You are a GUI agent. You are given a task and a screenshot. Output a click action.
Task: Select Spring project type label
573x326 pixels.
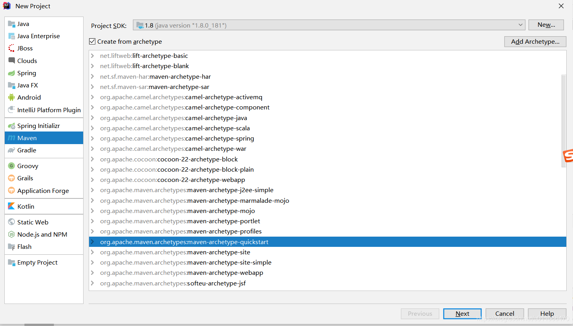(27, 73)
